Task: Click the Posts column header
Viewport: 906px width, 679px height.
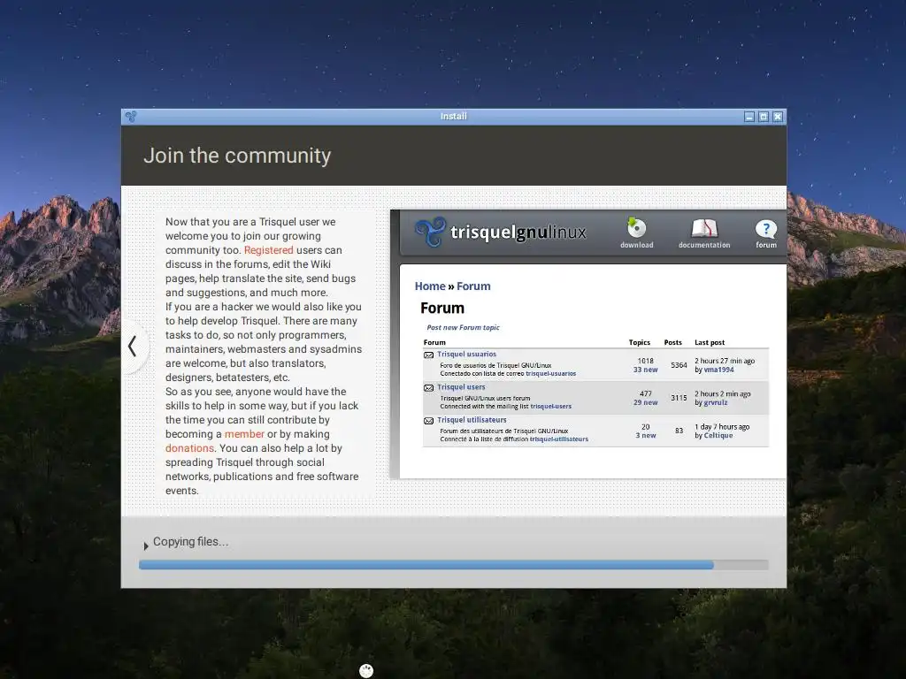Action: pyautogui.click(x=672, y=342)
